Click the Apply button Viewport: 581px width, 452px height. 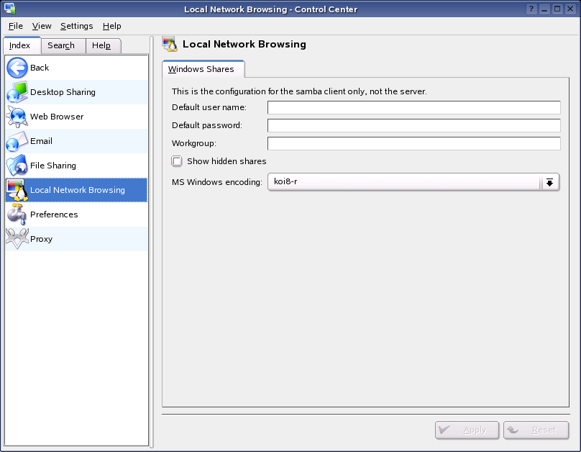[x=467, y=430]
